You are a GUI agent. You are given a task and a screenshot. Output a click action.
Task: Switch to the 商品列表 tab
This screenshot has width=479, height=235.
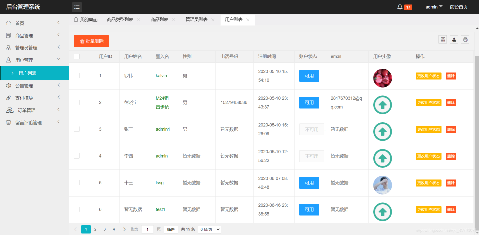[159, 19]
